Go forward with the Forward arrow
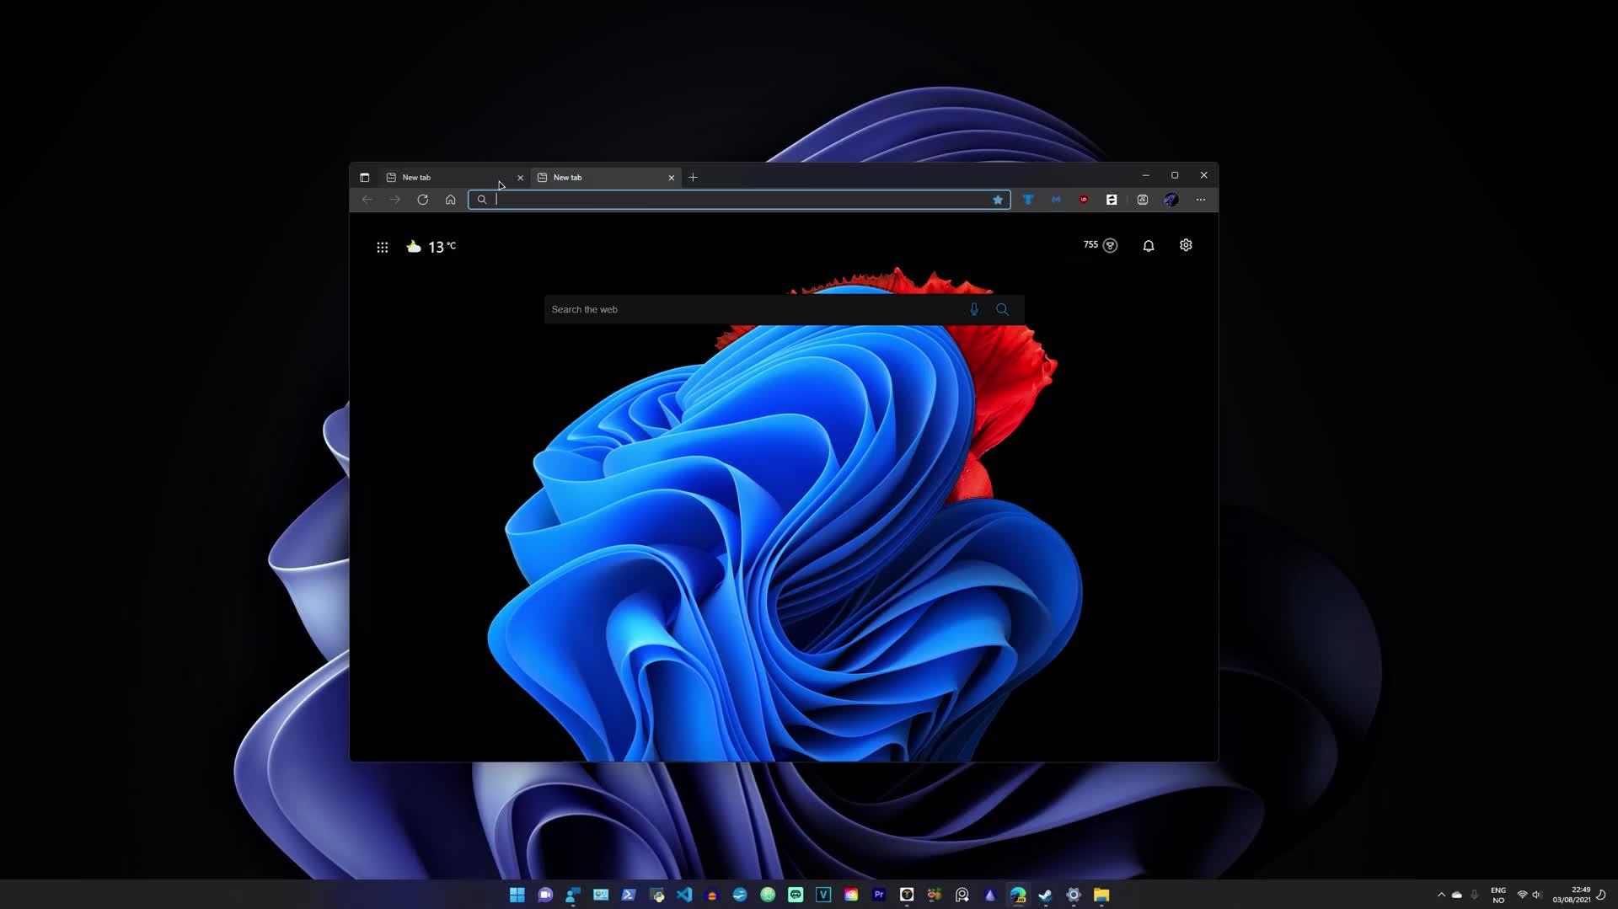 coord(394,200)
